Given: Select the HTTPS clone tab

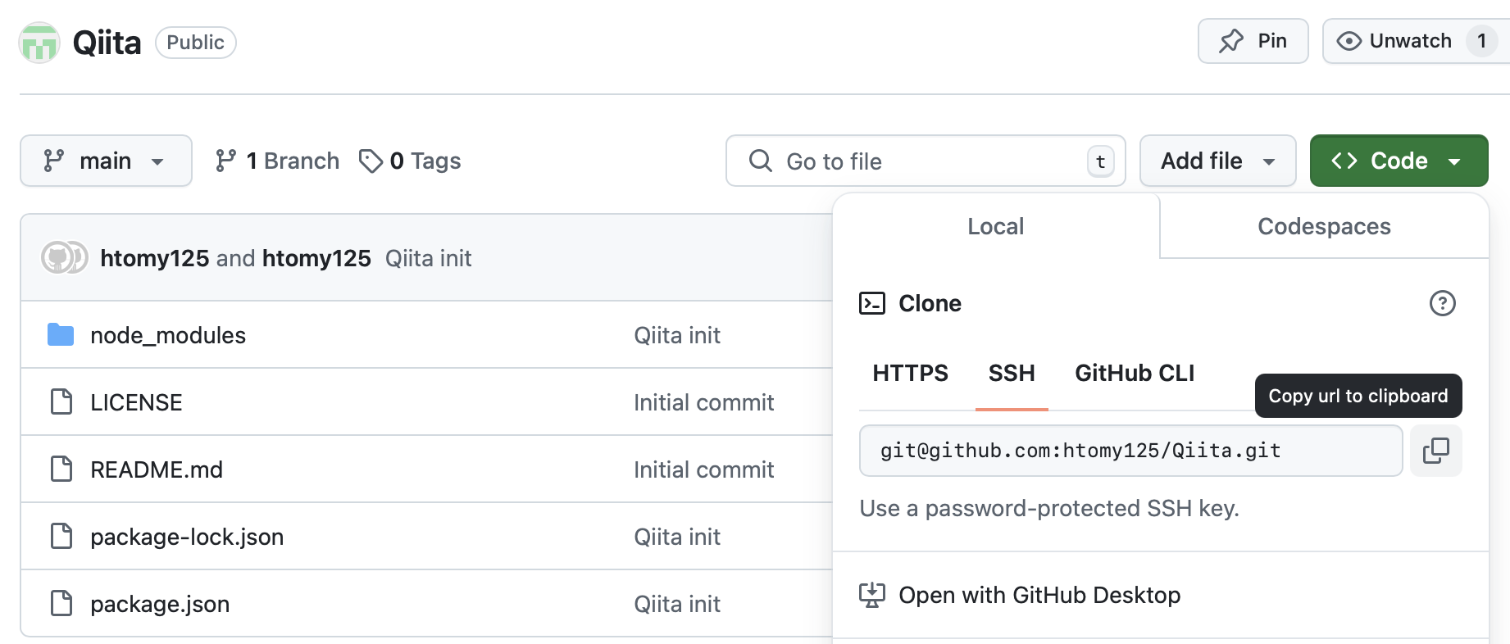Looking at the screenshot, I should coord(910,374).
